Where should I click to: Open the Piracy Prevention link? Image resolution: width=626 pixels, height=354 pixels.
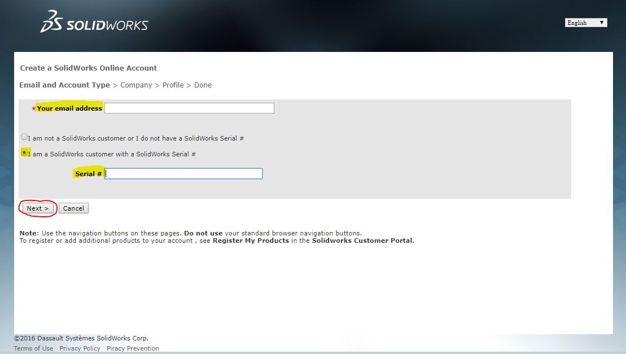click(x=133, y=348)
